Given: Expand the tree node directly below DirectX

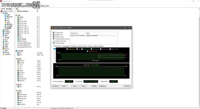Looking at the screenshot, I should (2, 45).
